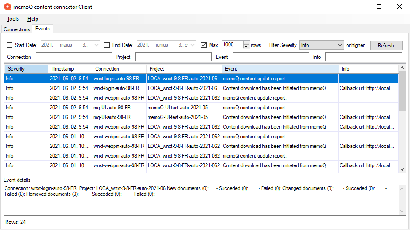Expand the Filter Severity dropdown
Screen dimensions: 410x230
[x=339, y=45]
